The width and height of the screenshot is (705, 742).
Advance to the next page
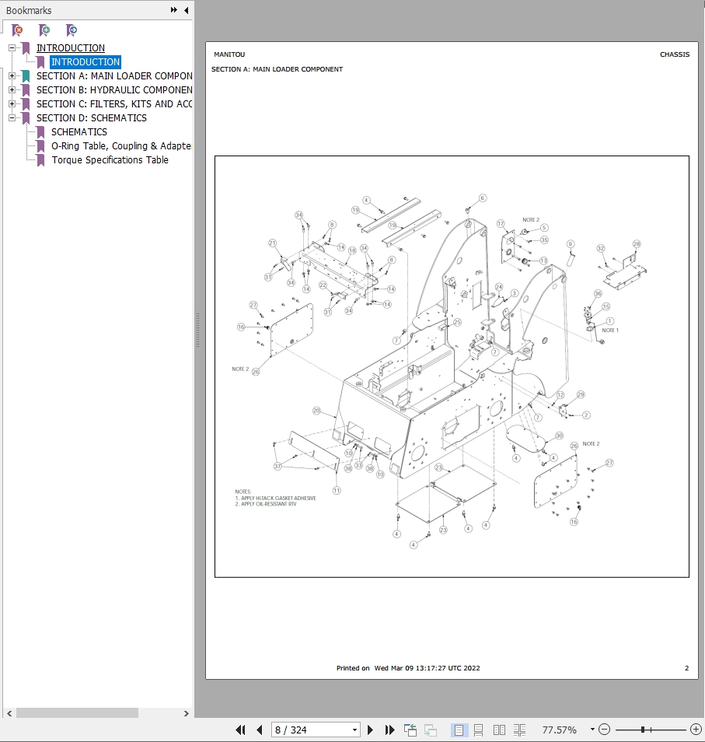(x=371, y=730)
